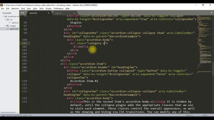Click id="headingTwo" on line 108

(x=123, y=67)
